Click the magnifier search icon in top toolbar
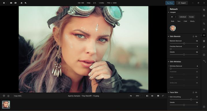Viewport: 207px width, 111px height. click(x=26, y=3)
